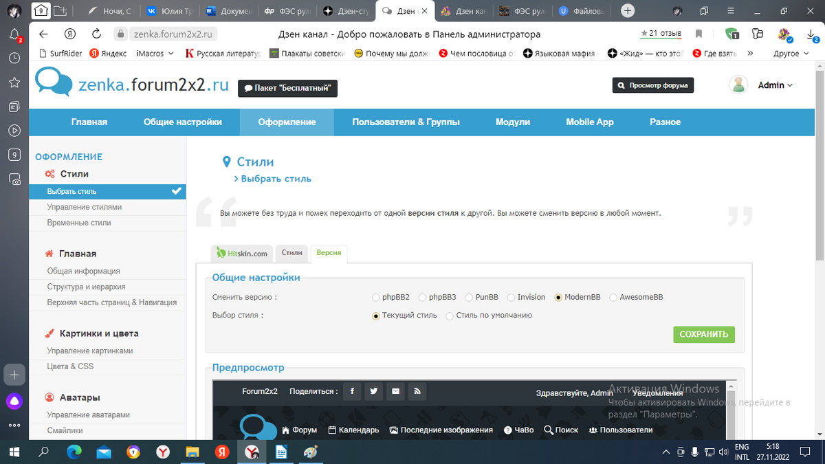The width and height of the screenshot is (825, 464).
Task: Click the RSS feed icon in preview
Action: (417, 391)
